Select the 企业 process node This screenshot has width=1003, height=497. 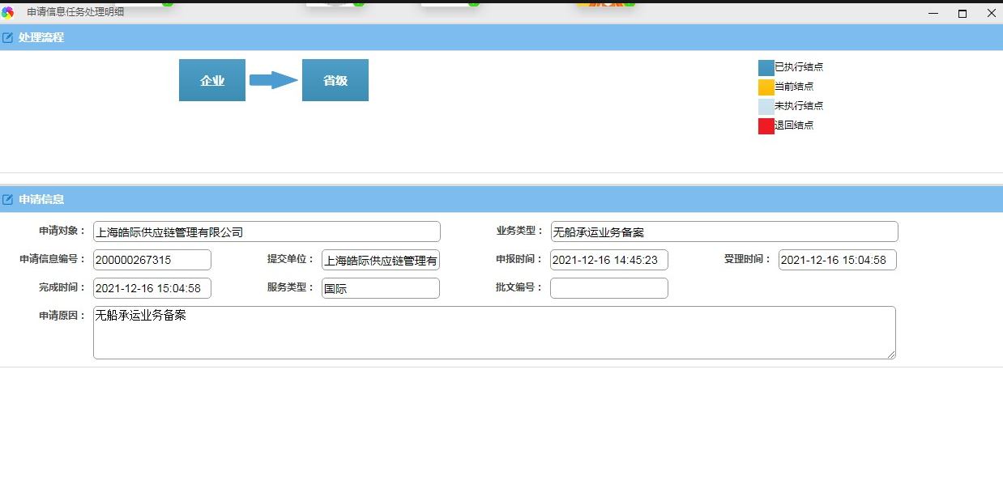[211, 79]
